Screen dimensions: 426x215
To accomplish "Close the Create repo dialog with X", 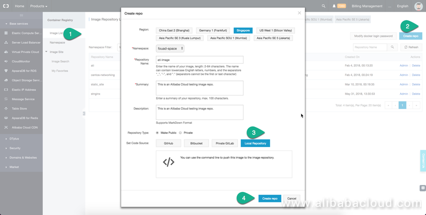I will pyautogui.click(x=299, y=13).
